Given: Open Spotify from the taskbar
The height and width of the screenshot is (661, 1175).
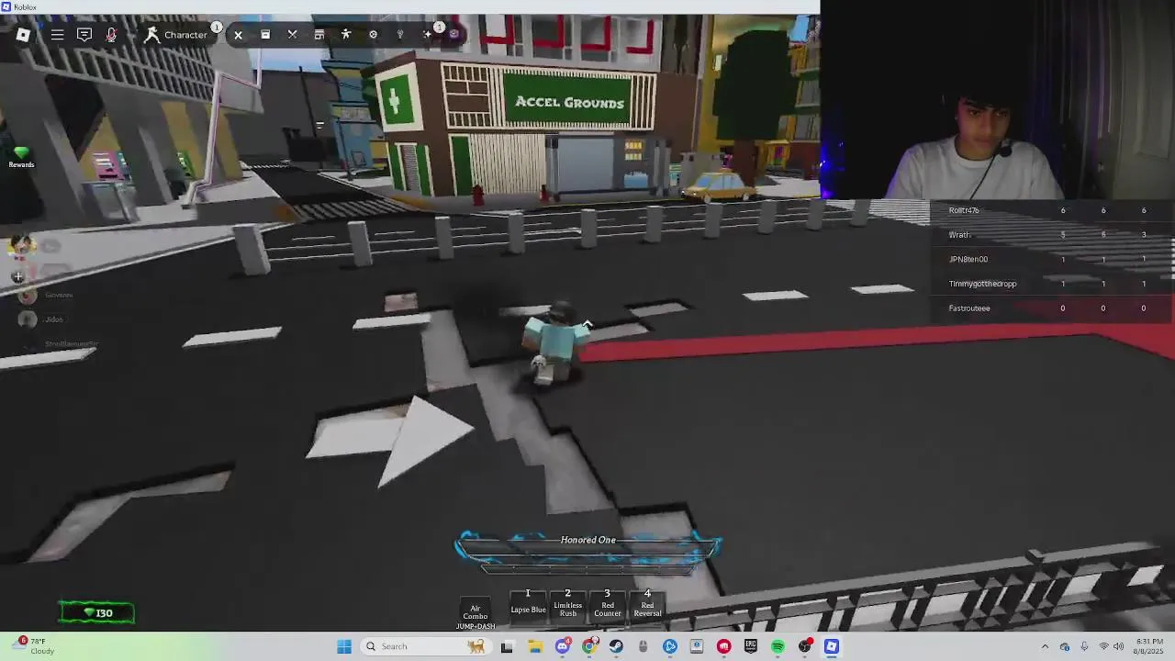Looking at the screenshot, I should (x=778, y=646).
